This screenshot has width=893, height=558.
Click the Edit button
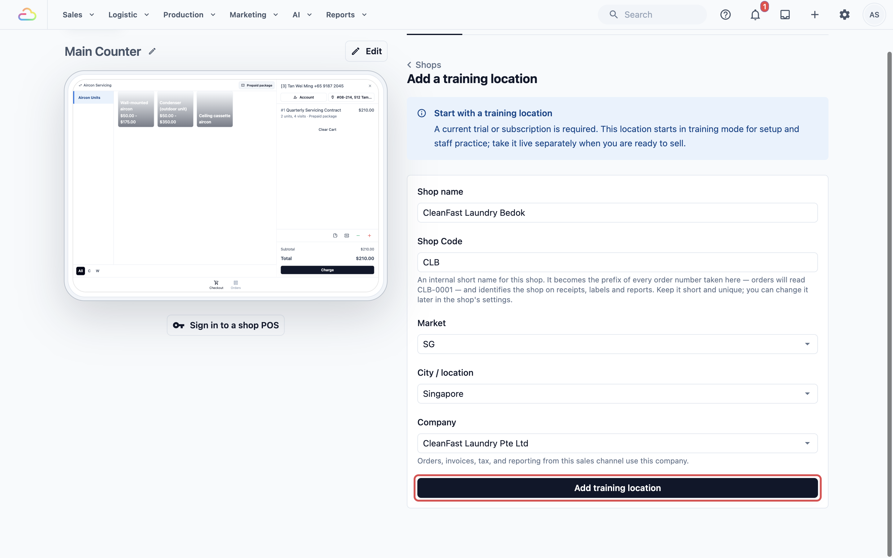(x=366, y=51)
